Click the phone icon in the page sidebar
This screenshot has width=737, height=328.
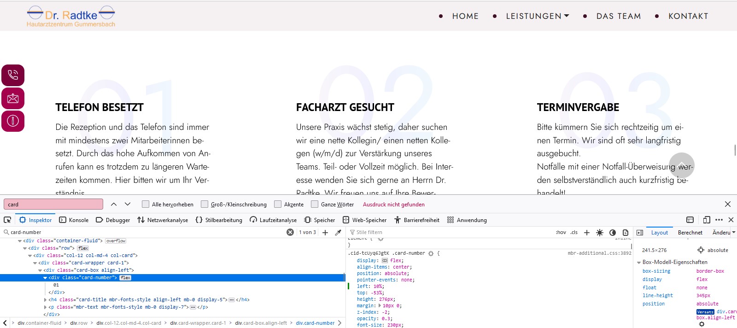click(13, 75)
